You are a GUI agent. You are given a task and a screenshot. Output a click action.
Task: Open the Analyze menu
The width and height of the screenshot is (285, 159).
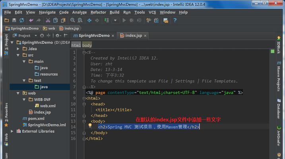tap(79, 12)
